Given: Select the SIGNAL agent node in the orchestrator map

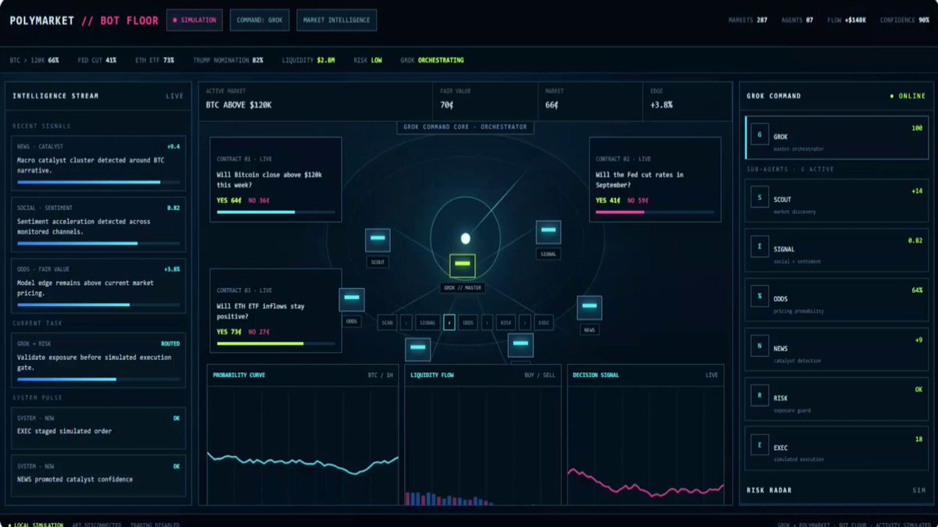Looking at the screenshot, I should pos(548,232).
